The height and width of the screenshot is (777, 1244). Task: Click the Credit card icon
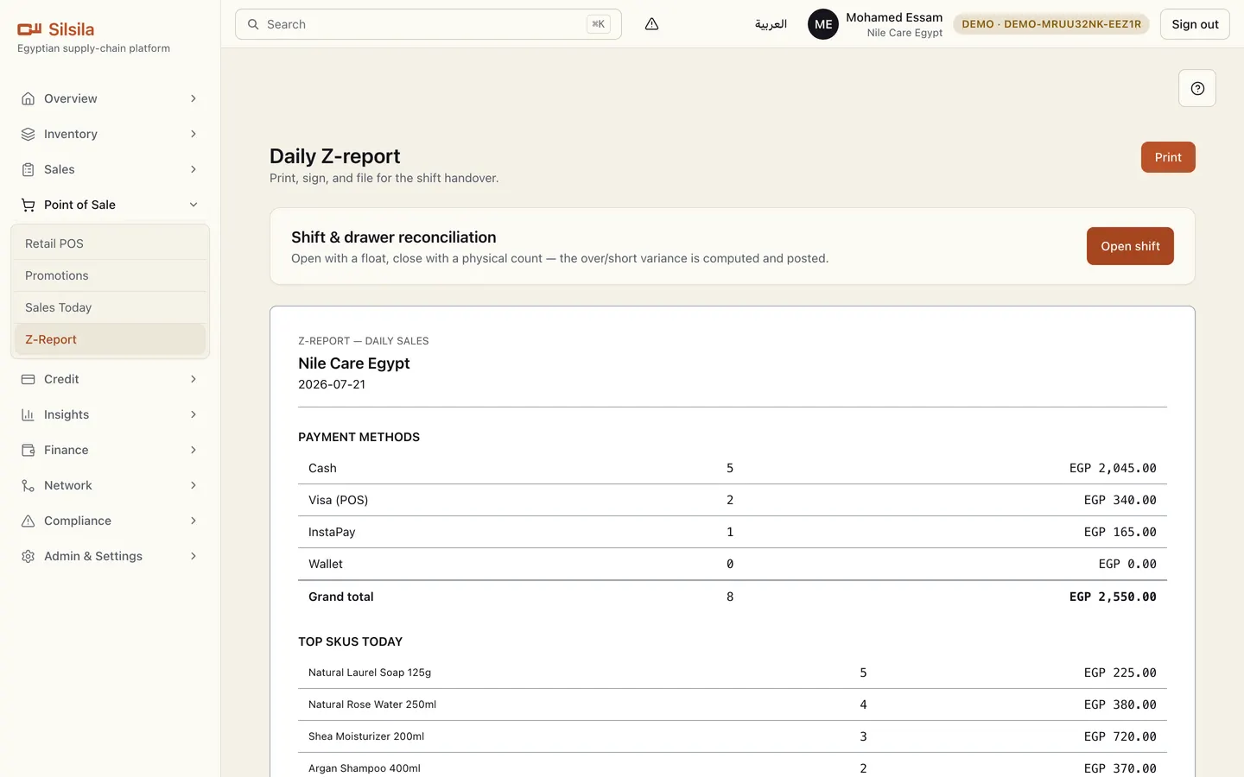click(29, 379)
